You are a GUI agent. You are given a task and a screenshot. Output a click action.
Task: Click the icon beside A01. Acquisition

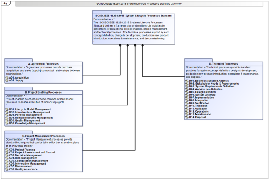[x=7, y=77]
